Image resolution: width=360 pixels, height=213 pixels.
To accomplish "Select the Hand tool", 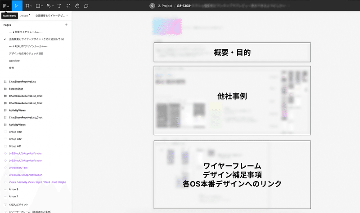I will pos(77,6).
